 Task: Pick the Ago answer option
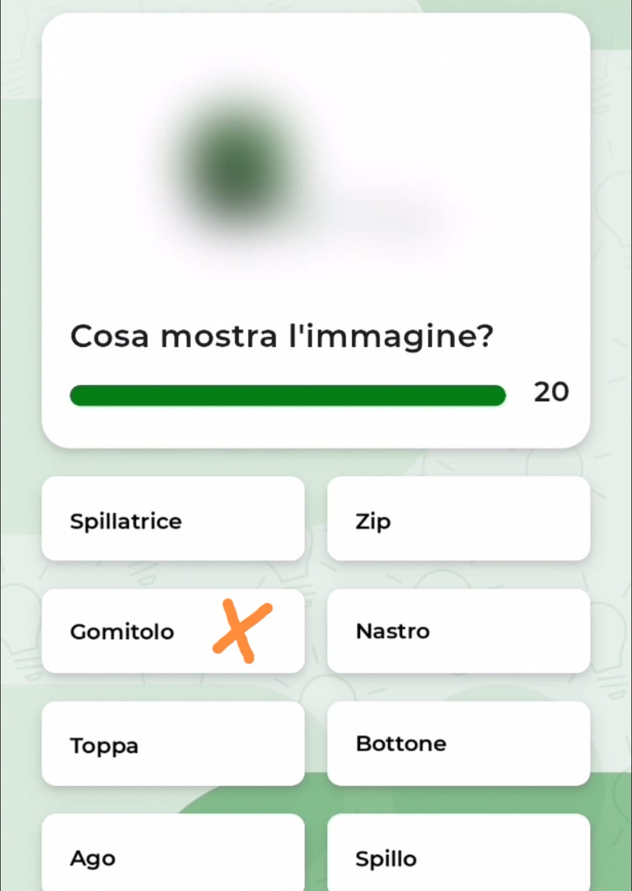tap(173, 856)
